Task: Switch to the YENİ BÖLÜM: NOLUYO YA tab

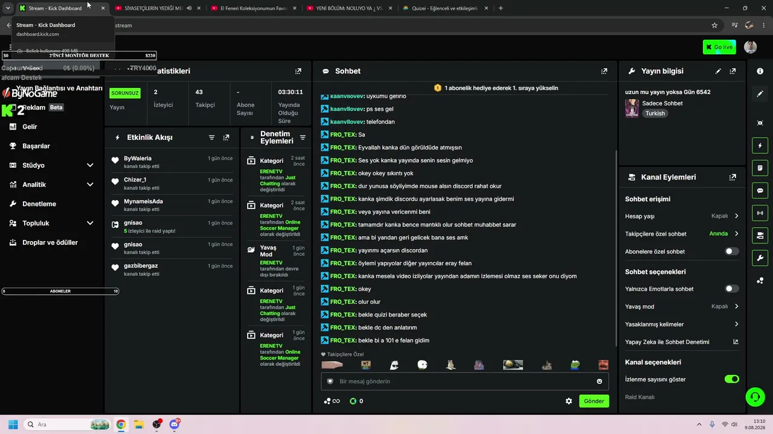Action: [x=349, y=8]
